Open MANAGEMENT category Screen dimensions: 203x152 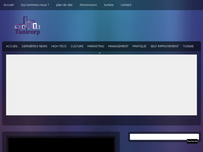(118, 46)
